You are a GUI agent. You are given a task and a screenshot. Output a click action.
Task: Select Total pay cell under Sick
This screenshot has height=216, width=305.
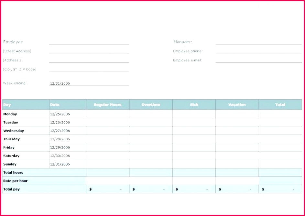(194, 189)
